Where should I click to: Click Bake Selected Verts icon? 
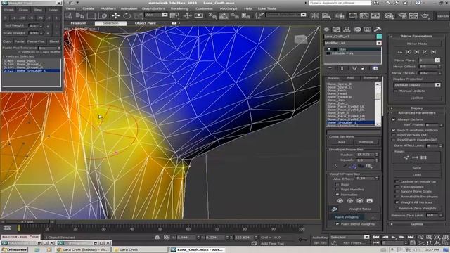(x=369, y=201)
